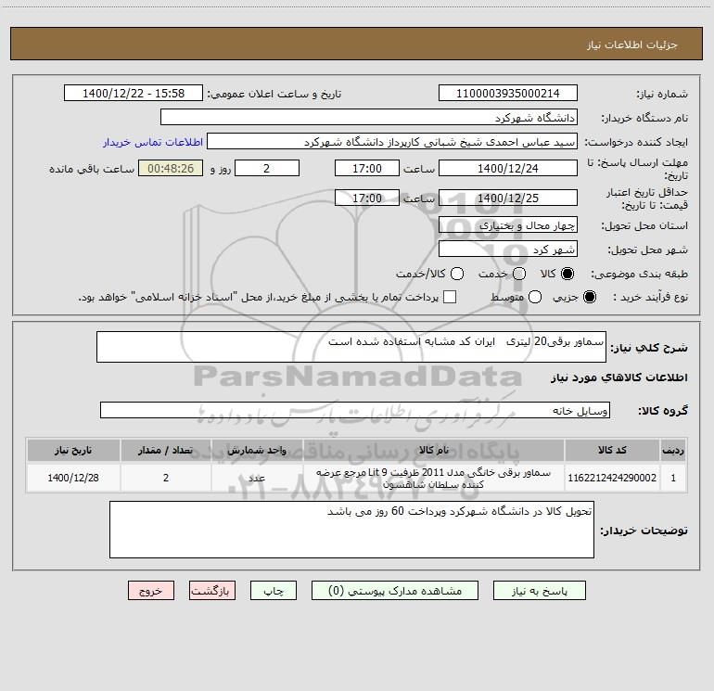
Task: Click the buyer notes text area
Action: click(351, 530)
